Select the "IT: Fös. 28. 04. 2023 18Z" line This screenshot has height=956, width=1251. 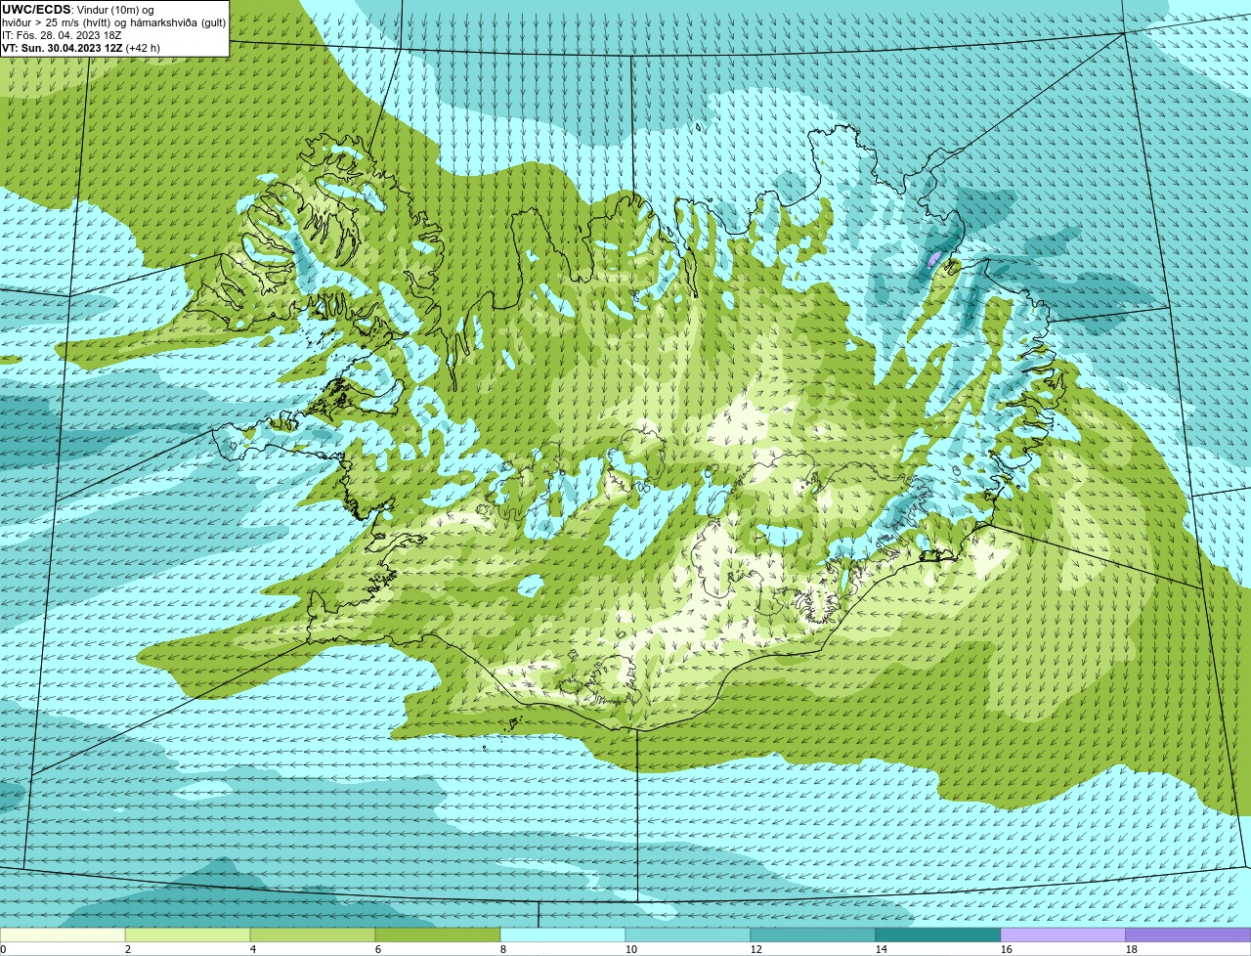(x=62, y=35)
